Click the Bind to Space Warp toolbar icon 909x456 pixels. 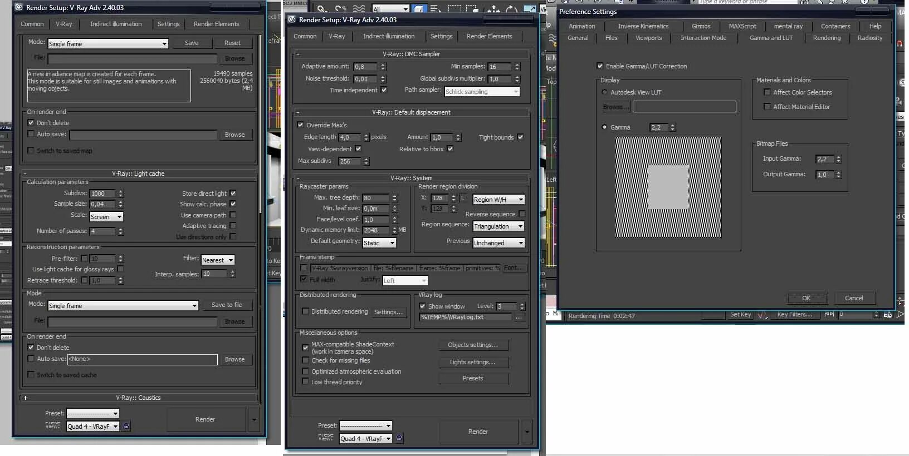click(359, 9)
